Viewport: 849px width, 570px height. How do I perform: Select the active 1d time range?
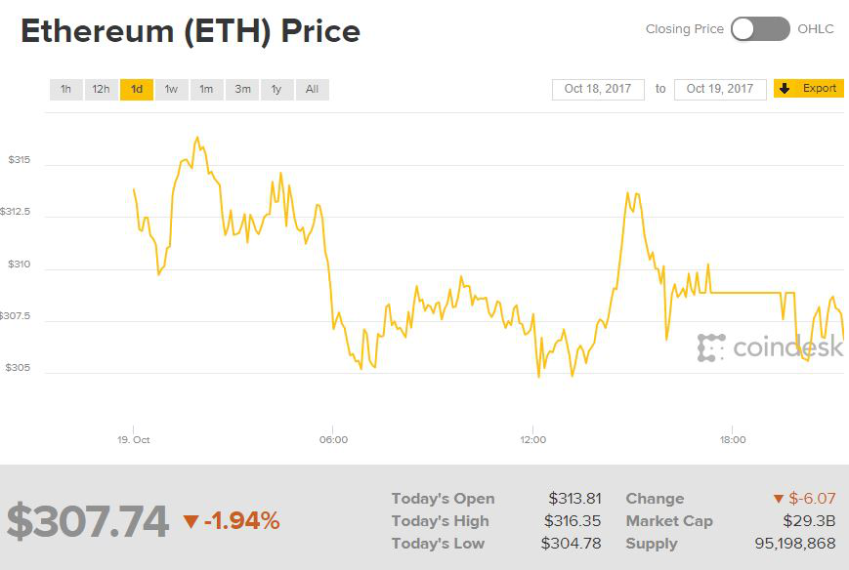tap(137, 90)
